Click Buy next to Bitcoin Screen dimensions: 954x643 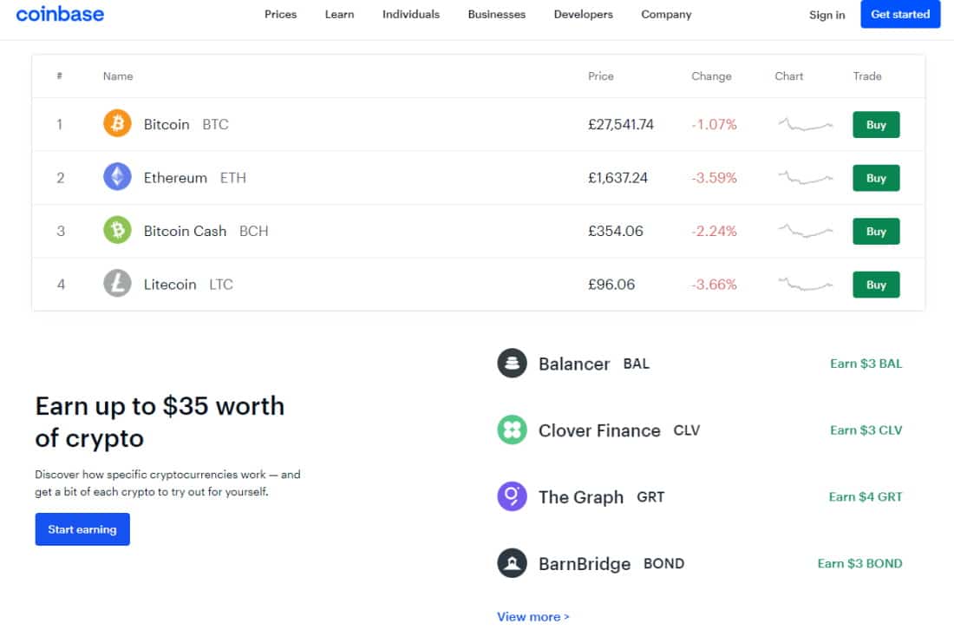point(876,124)
